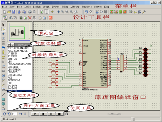
Task: Select LED-YELLOW in the device list
Action: (15, 75)
